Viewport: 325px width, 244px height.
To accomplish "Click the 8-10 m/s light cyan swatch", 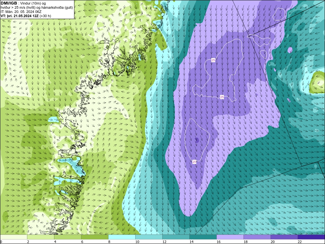I will 122,237.
